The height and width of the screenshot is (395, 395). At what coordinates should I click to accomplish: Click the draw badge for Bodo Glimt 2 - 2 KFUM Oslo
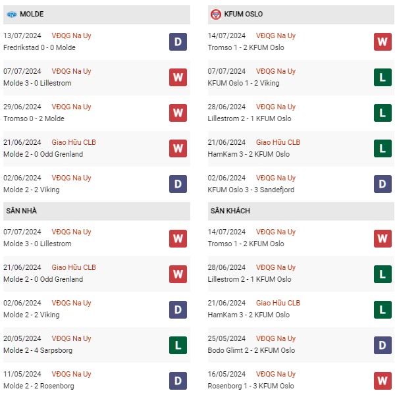[x=382, y=345]
